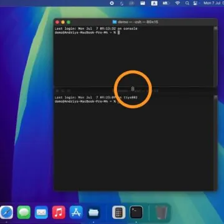Open the Music app in the Dock
This screenshot has height=224, width=224.
click(x=58, y=212)
